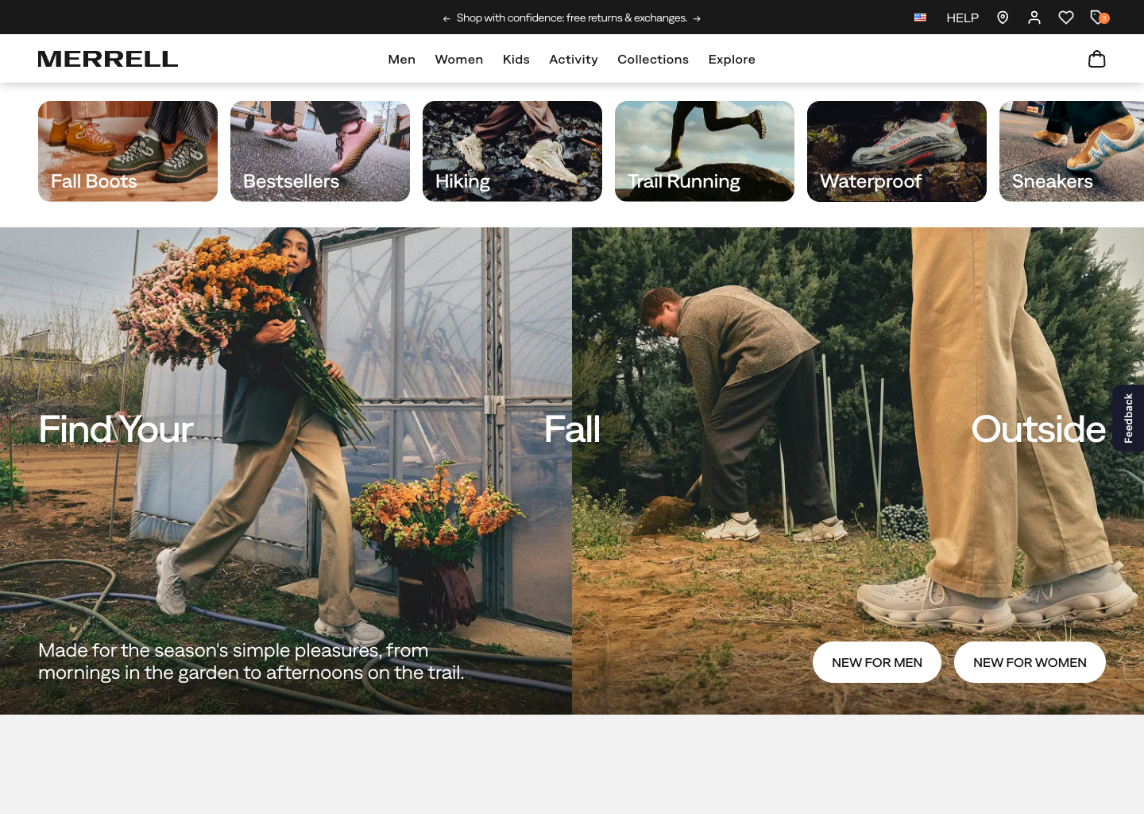Open the promo tag icon with orange badge
1144x814 pixels.
pyautogui.click(x=1099, y=17)
